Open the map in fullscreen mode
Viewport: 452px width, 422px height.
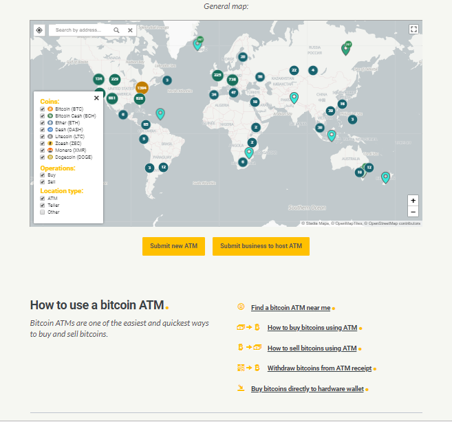pyautogui.click(x=413, y=29)
